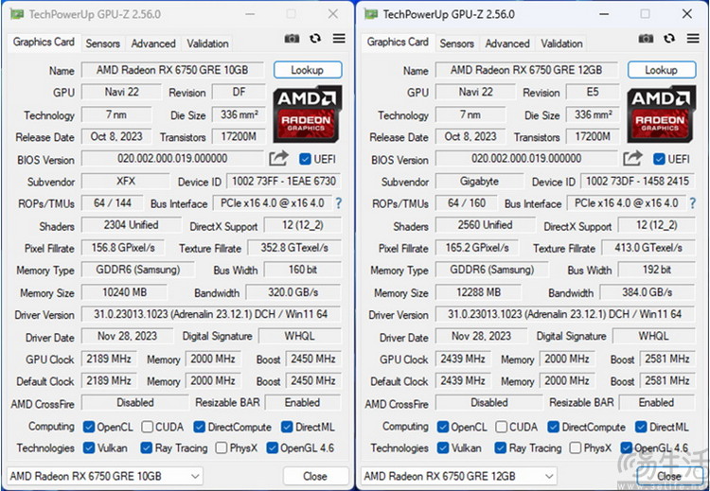710x491 pixels.
Task: Click Lookup button in 12GB window
Action: [x=662, y=70]
